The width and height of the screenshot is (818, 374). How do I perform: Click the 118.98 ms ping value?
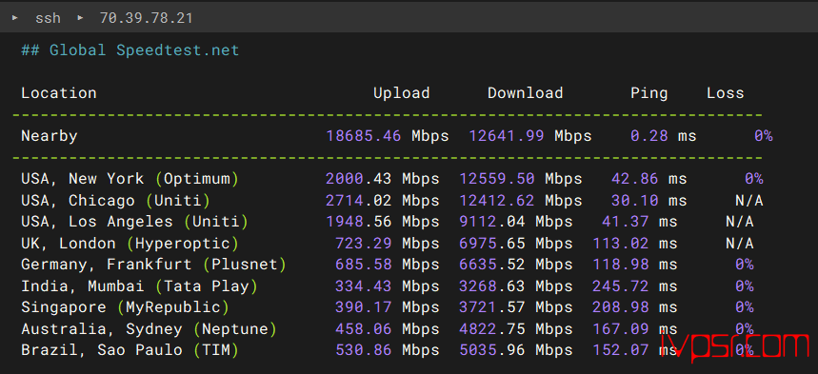pos(635,265)
